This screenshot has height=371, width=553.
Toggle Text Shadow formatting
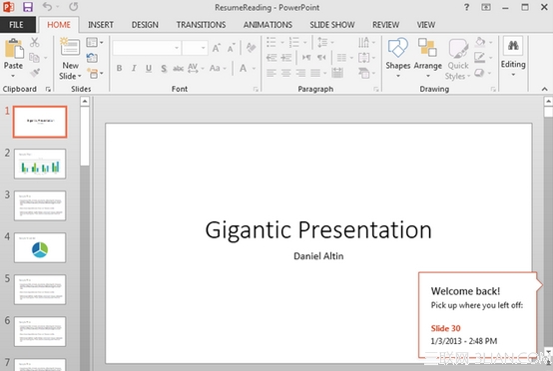[164, 68]
